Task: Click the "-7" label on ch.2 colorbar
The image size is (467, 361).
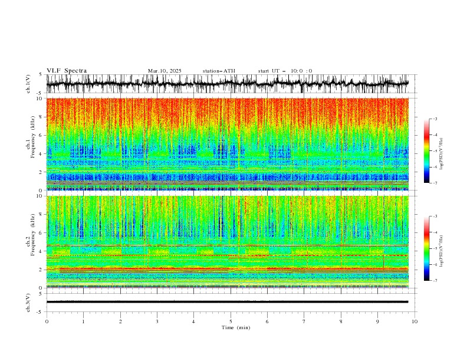Action: [x=435, y=281]
